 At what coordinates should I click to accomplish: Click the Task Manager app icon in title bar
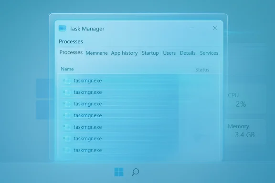pyautogui.click(x=63, y=28)
